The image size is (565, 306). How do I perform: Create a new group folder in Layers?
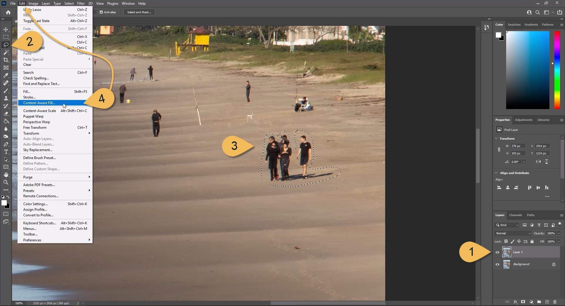(539, 302)
